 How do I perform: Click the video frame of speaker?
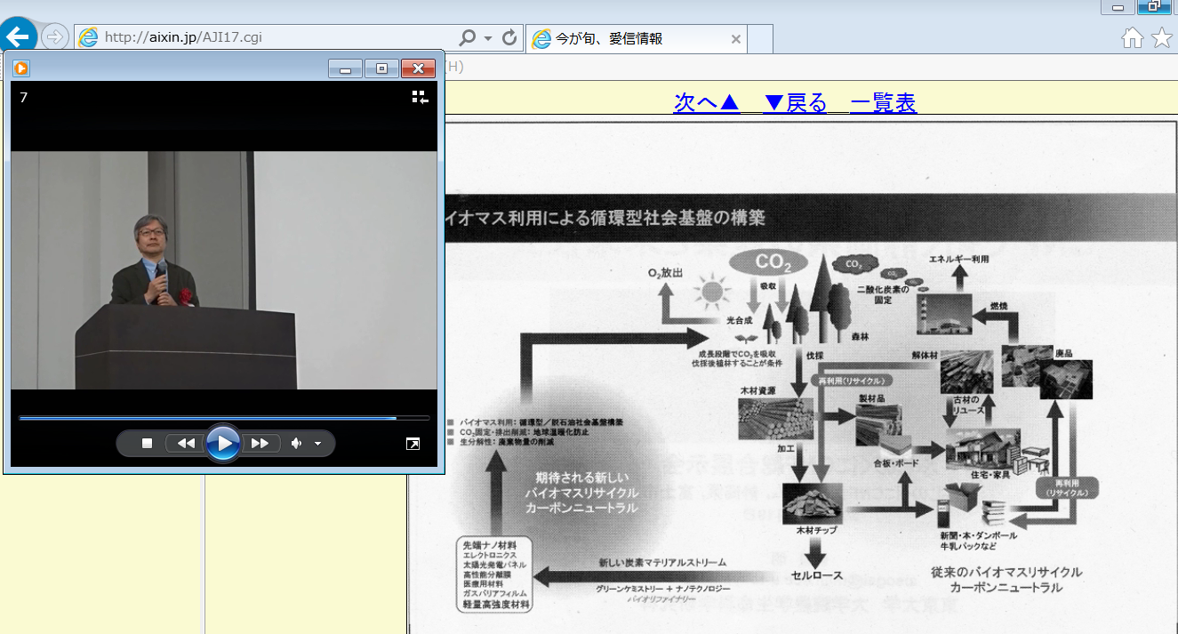point(224,270)
